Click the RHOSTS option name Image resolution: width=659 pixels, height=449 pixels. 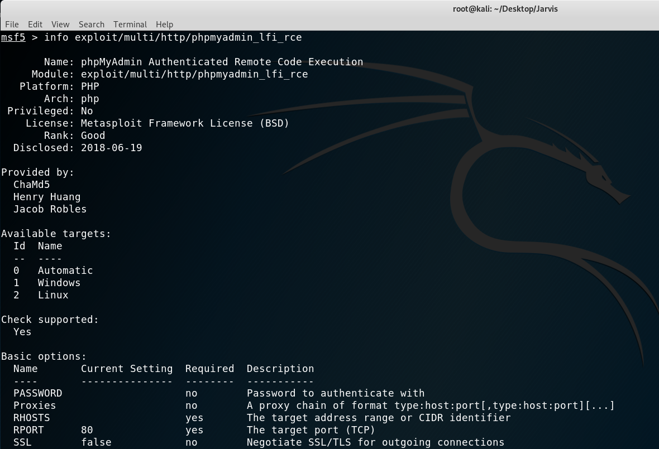(31, 418)
